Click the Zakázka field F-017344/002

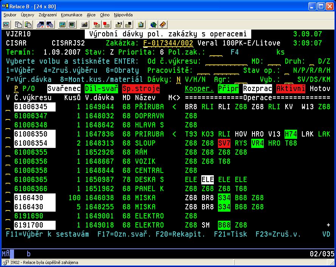click(x=168, y=43)
